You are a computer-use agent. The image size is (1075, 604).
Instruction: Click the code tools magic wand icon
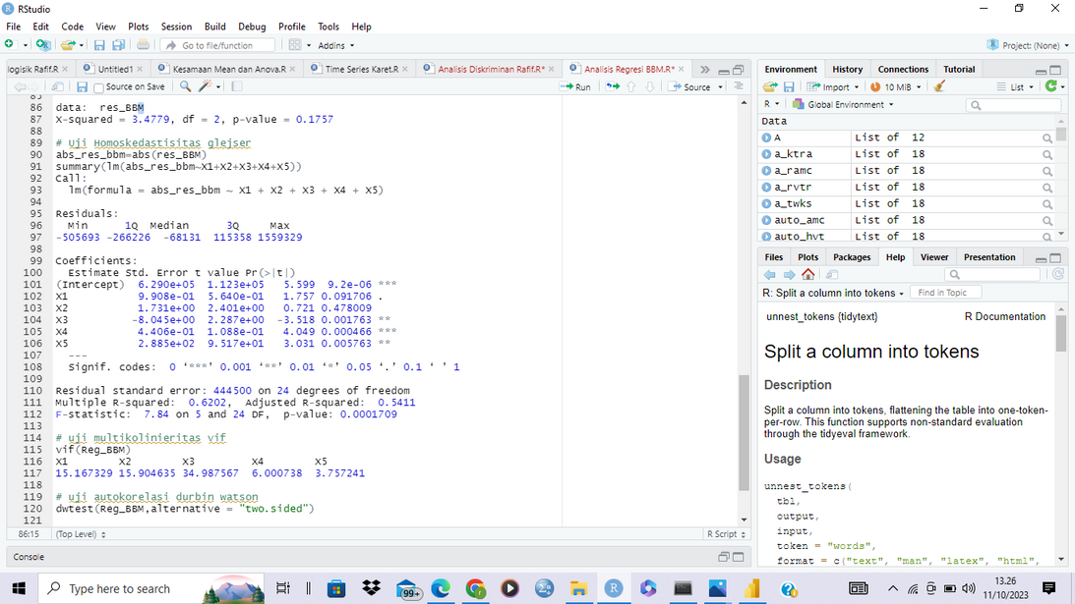206,86
